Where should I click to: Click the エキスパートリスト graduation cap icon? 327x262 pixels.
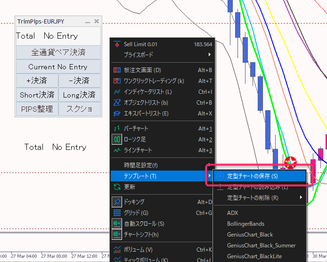tap(117, 114)
